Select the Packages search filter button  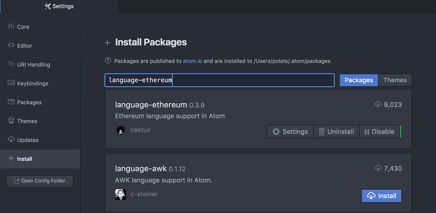[359, 80]
